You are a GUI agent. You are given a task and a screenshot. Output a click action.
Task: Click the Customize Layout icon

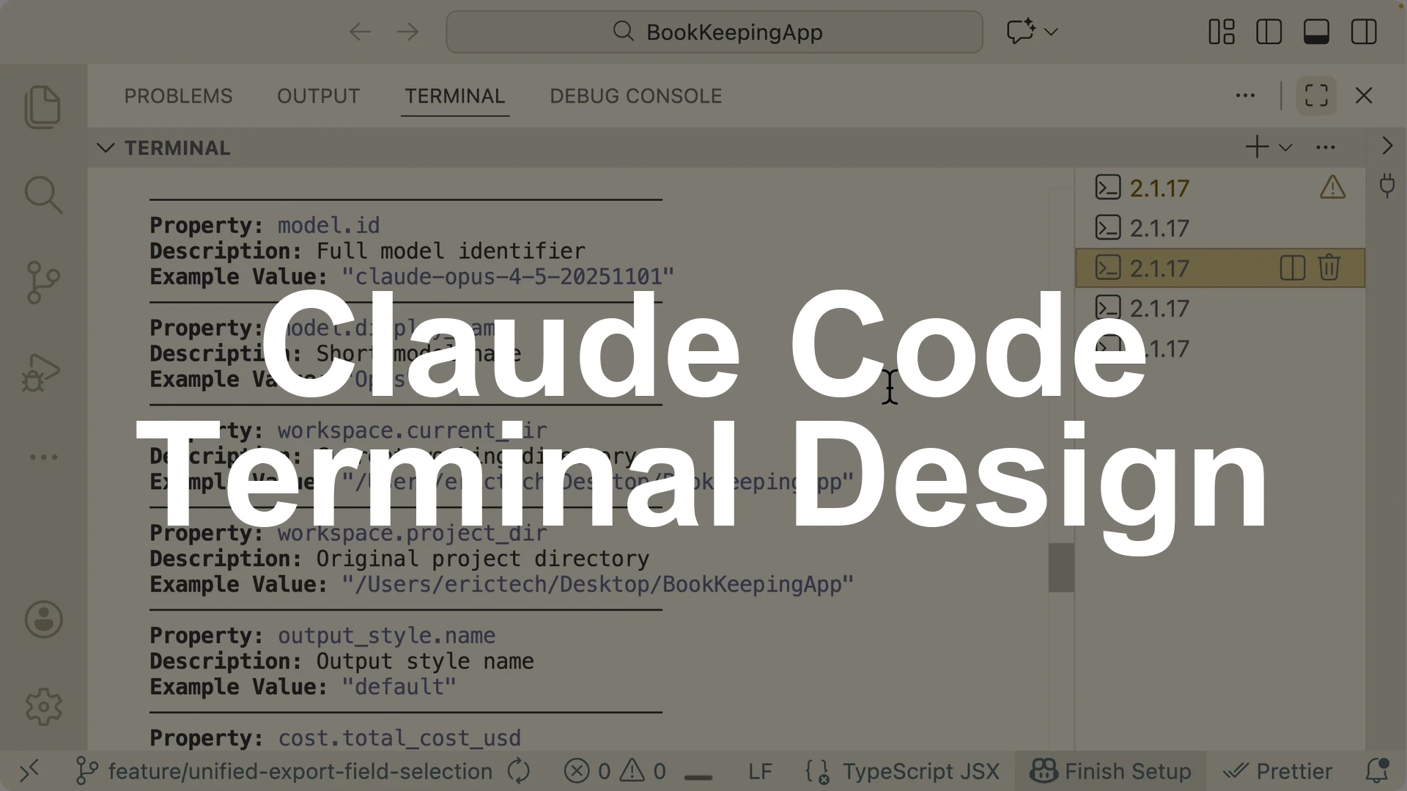pyautogui.click(x=1222, y=32)
